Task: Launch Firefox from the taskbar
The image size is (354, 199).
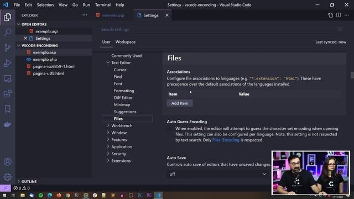Action: pyautogui.click(x=59, y=195)
